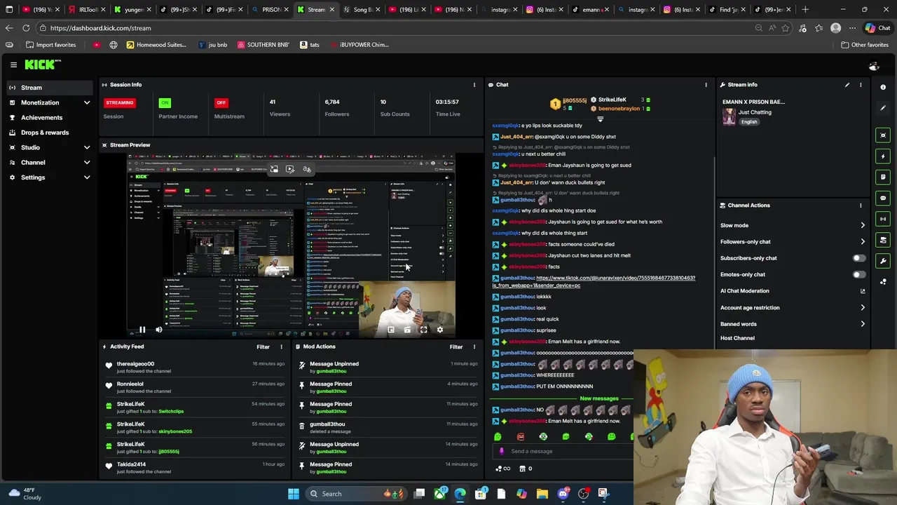Pop out stream preview mini player
Viewport: 897px width, 505px height.
click(x=391, y=330)
